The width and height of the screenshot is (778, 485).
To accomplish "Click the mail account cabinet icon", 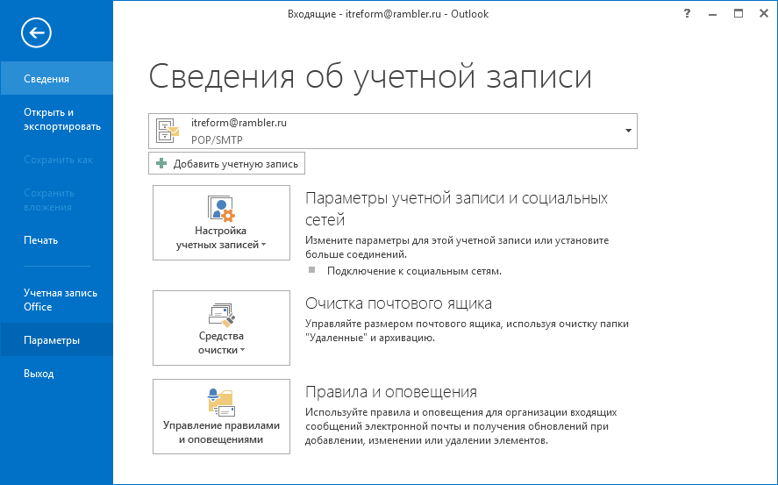I will point(168,131).
